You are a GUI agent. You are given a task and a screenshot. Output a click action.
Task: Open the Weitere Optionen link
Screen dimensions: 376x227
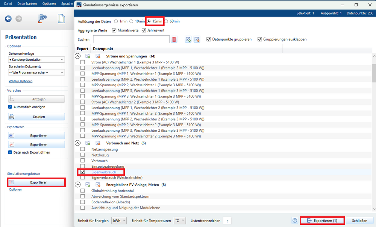[20, 81]
